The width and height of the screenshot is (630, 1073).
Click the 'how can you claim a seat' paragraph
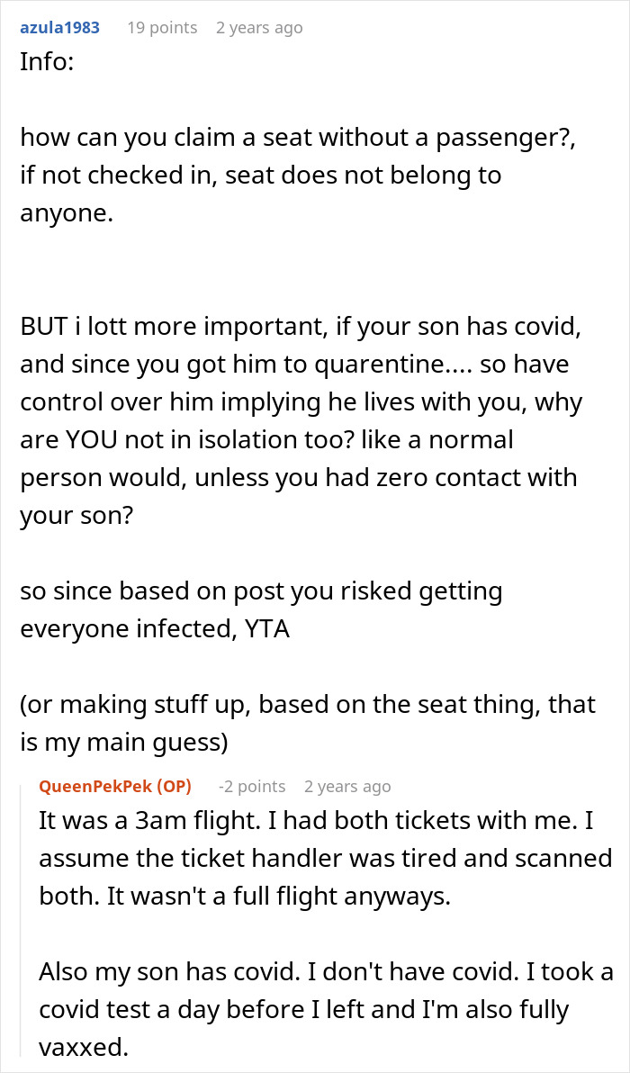coord(270,138)
